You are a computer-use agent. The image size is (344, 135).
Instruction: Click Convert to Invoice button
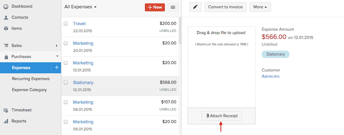(225, 7)
